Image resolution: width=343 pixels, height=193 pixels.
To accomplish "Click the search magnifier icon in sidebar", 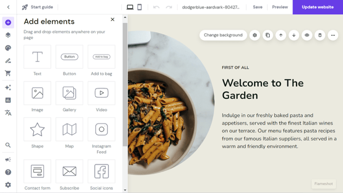I will click(8, 145).
